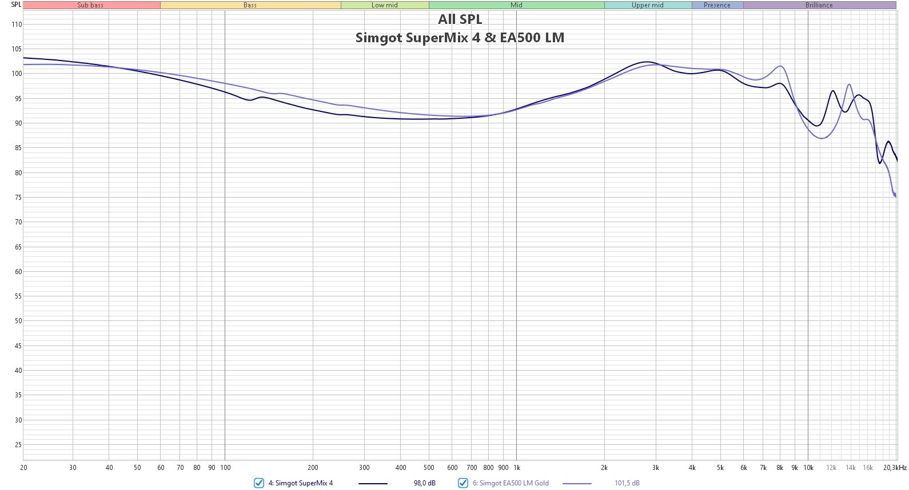Click the 2k tick on the frequency axis
The width and height of the screenshot is (909, 490).
pos(604,468)
